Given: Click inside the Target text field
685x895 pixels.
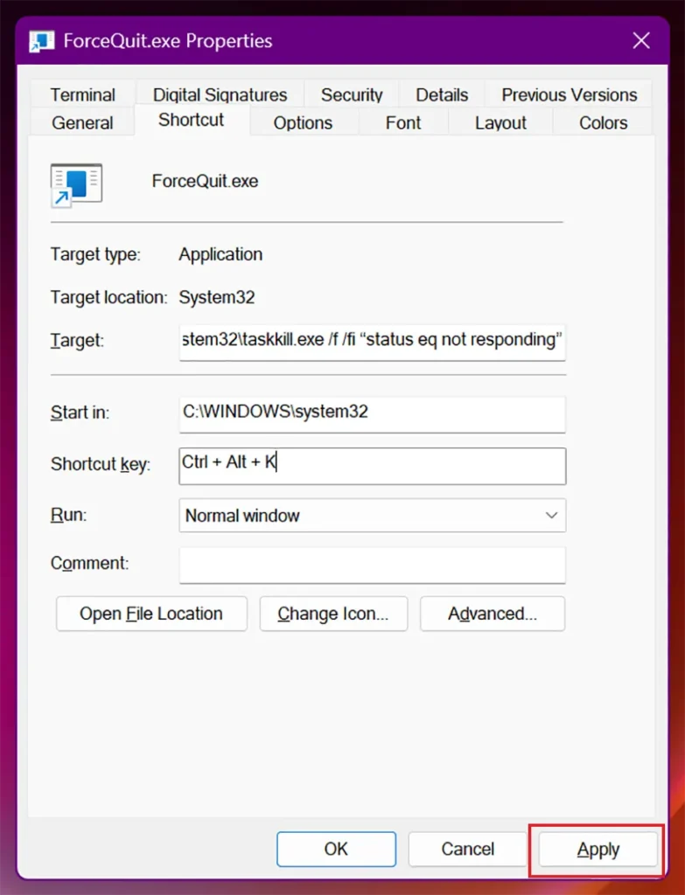Looking at the screenshot, I should click(373, 342).
